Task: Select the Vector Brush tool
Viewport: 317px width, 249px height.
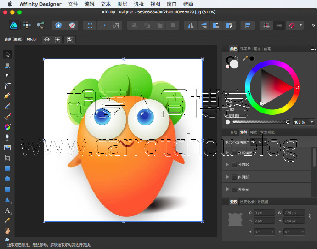Action: point(7,117)
